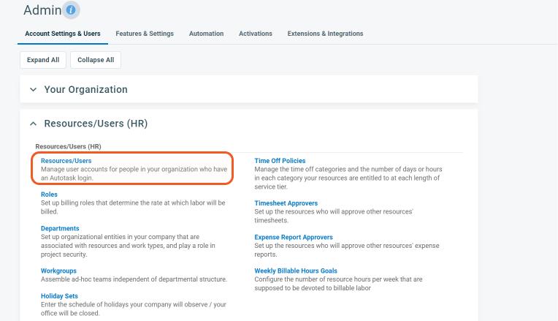Click the small Resources/Users (HR) subsection label
This screenshot has height=321, width=558.
69,146
